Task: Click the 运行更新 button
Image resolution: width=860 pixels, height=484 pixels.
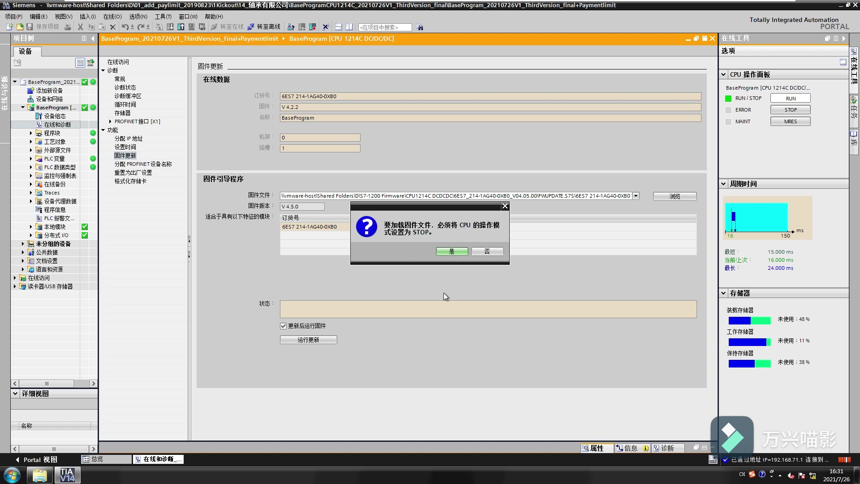Action: (x=308, y=340)
